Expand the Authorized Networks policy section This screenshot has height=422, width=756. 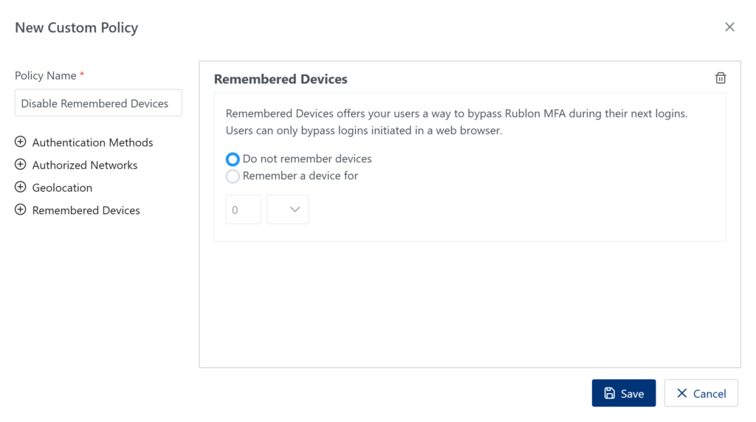tap(85, 165)
